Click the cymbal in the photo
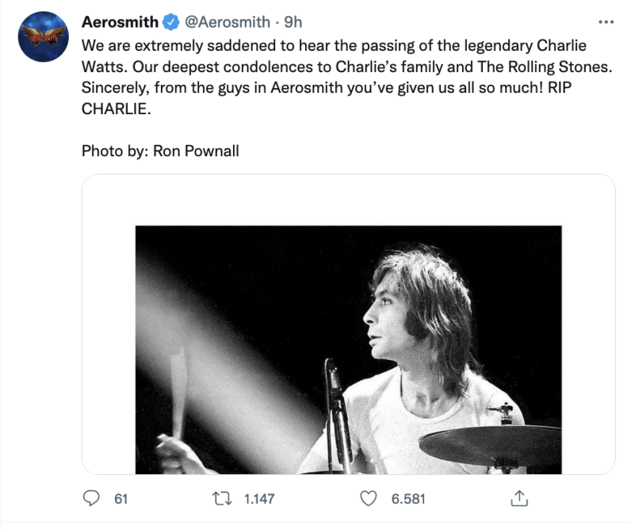Image resolution: width=631 pixels, height=529 pixels. (x=490, y=443)
